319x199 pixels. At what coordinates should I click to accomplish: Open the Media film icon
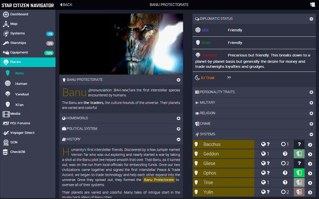(x=6, y=113)
